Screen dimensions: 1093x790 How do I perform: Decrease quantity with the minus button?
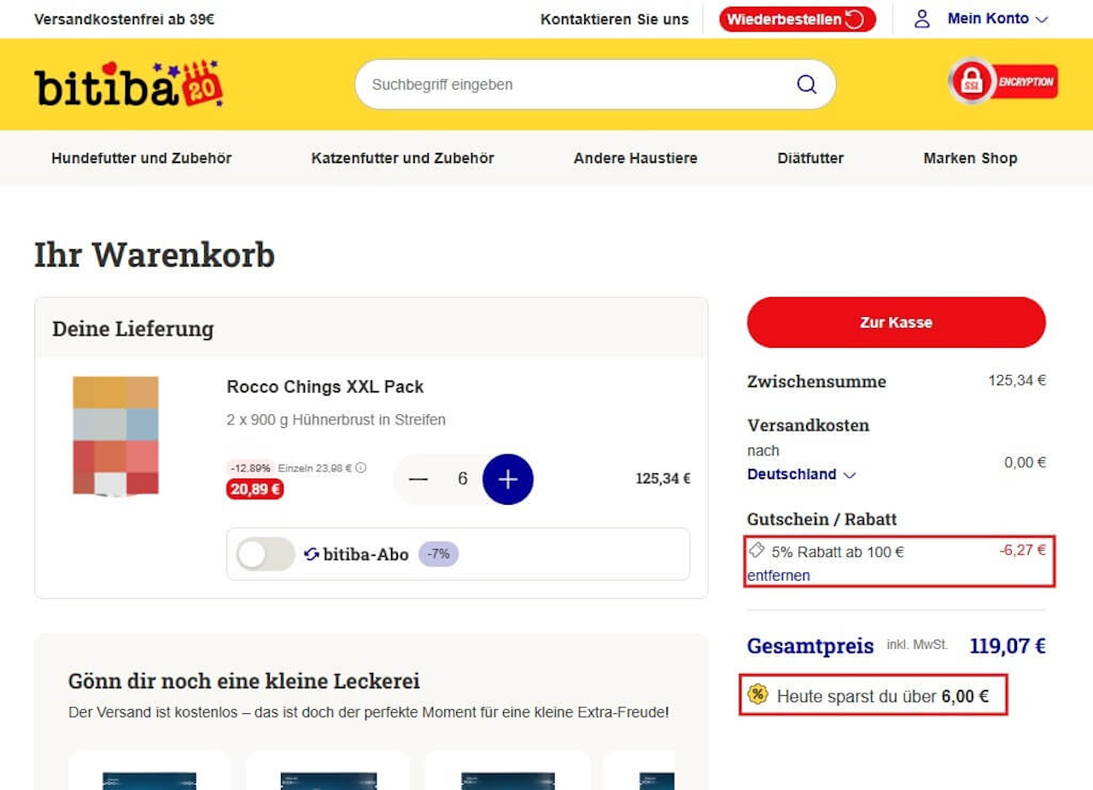[418, 479]
